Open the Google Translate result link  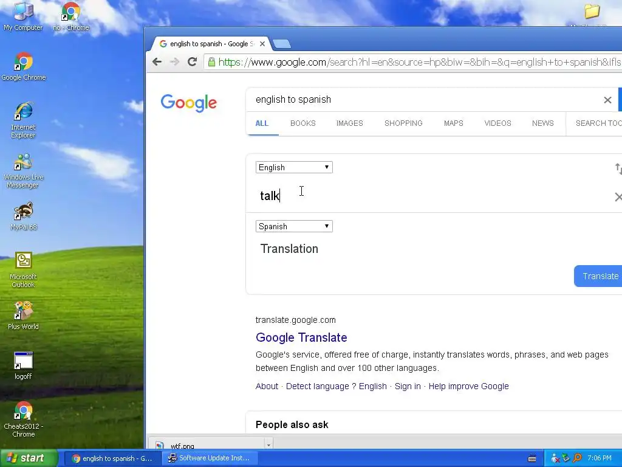tap(301, 337)
